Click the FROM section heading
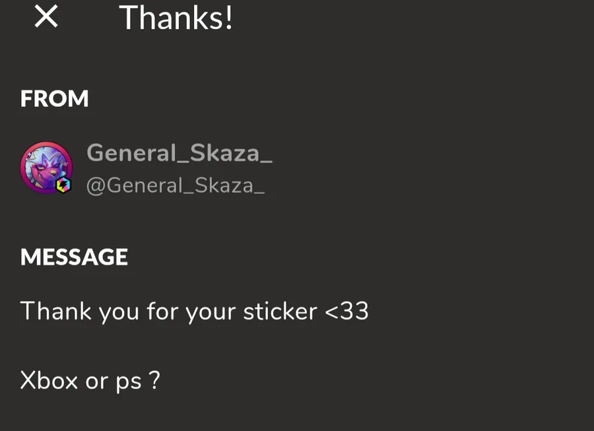Screen dimensions: 594x431 55,99
